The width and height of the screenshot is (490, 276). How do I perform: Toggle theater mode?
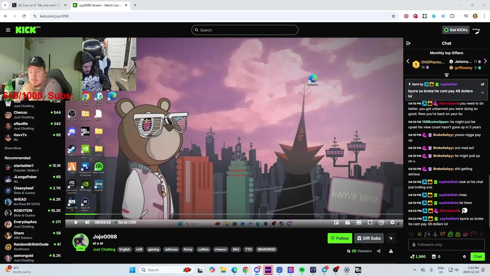click(359, 222)
